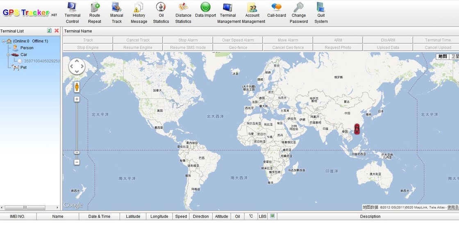Click the green Data Import icon
The height and width of the screenshot is (231, 459).
pos(205,7)
